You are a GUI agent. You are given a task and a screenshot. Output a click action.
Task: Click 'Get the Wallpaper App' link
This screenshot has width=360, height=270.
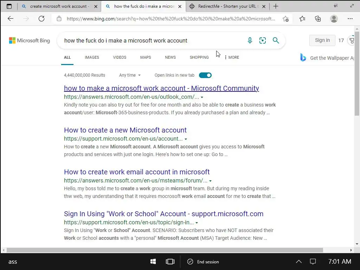(x=332, y=58)
